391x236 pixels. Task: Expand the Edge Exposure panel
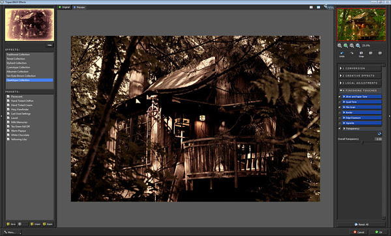(362, 118)
